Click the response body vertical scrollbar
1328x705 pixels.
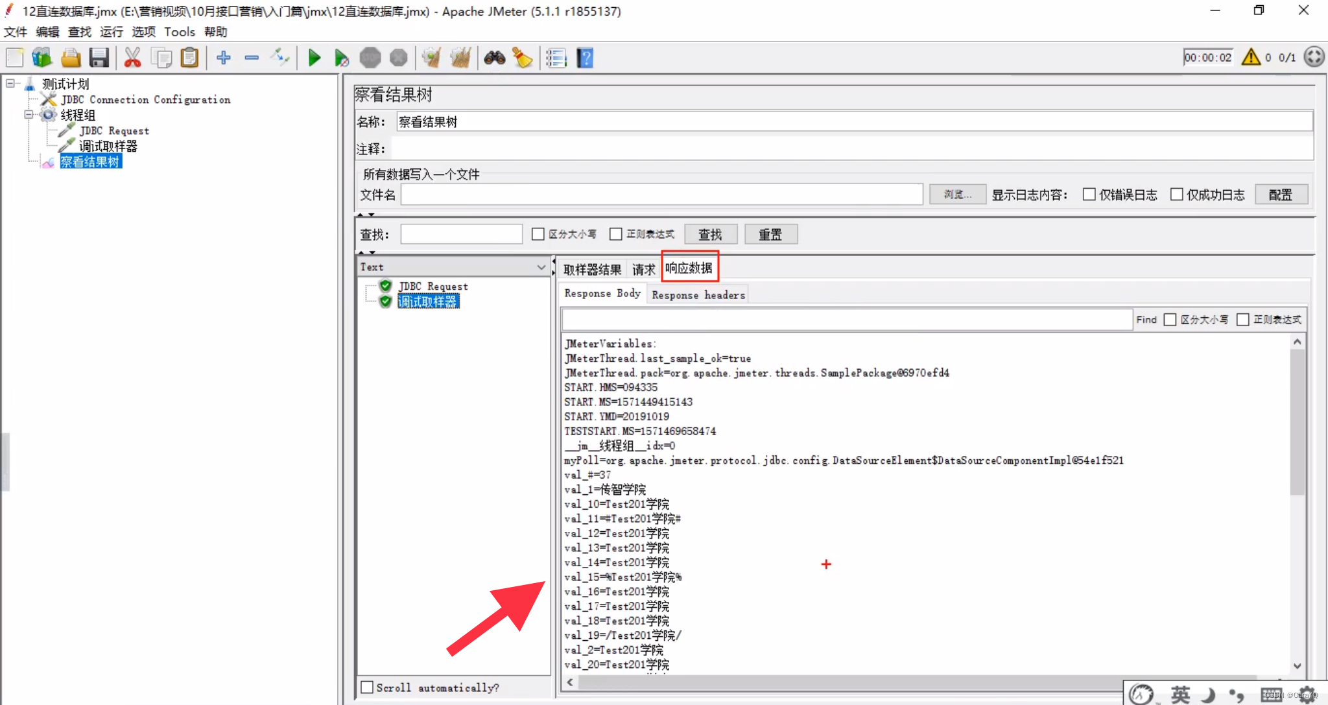coord(1297,422)
